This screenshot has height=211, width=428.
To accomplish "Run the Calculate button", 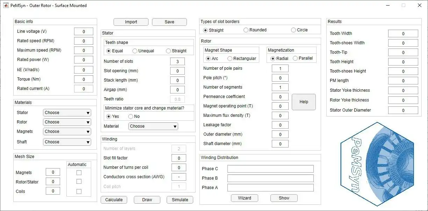I will [114, 200].
